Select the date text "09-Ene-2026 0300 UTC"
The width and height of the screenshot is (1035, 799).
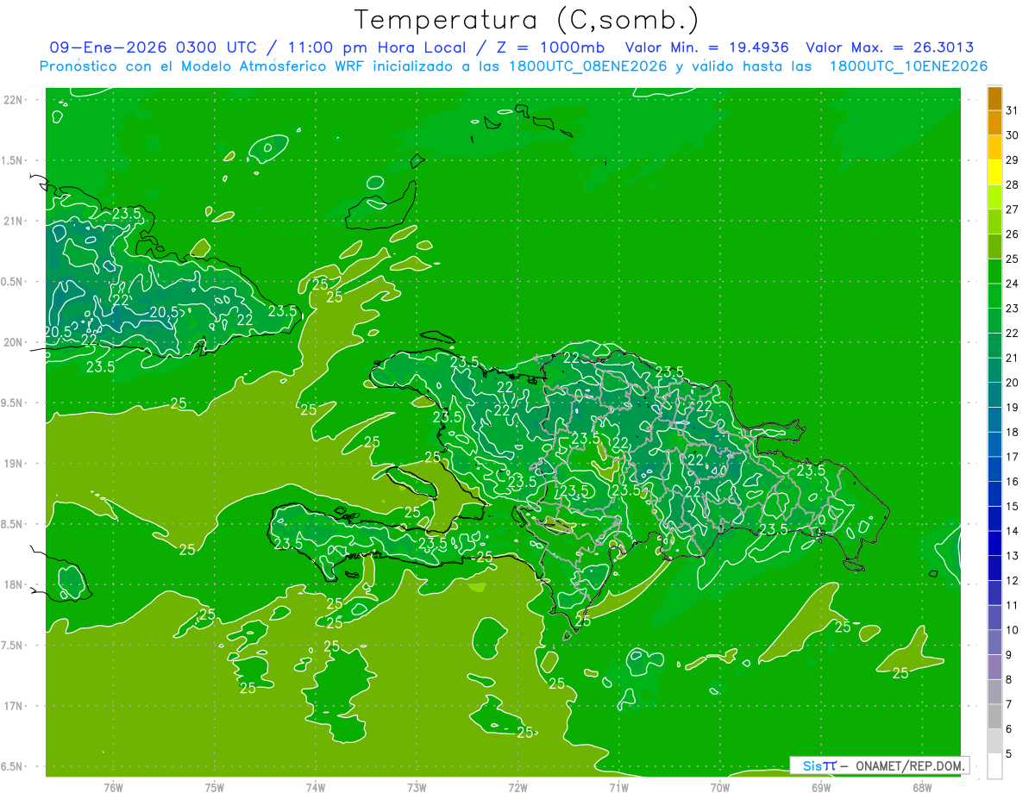(x=151, y=47)
